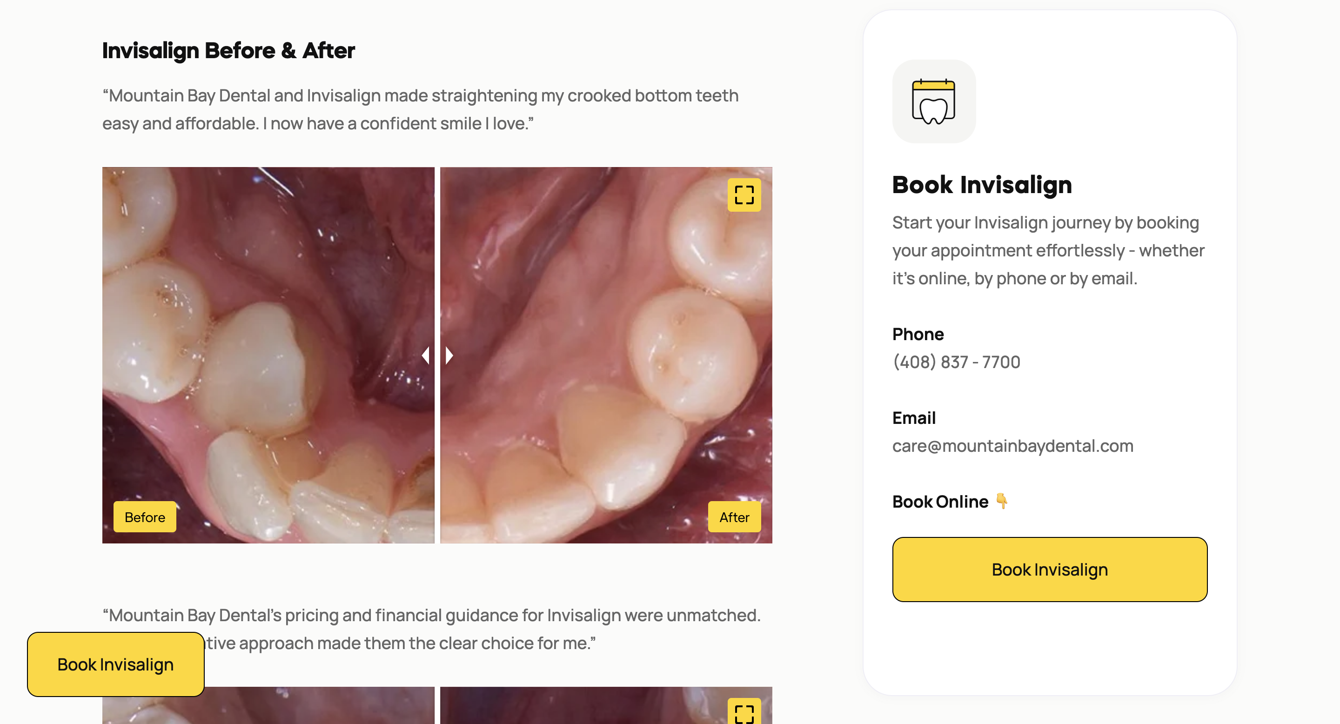Viewport: 1340px width, 724px height.
Task: Click the second partially visible before photo
Action: coord(268,705)
